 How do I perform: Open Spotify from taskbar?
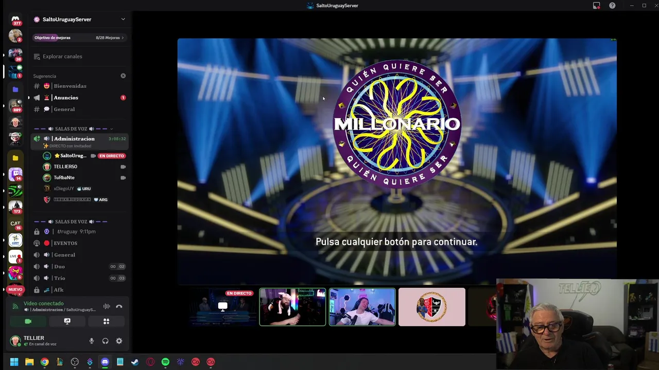[165, 362]
